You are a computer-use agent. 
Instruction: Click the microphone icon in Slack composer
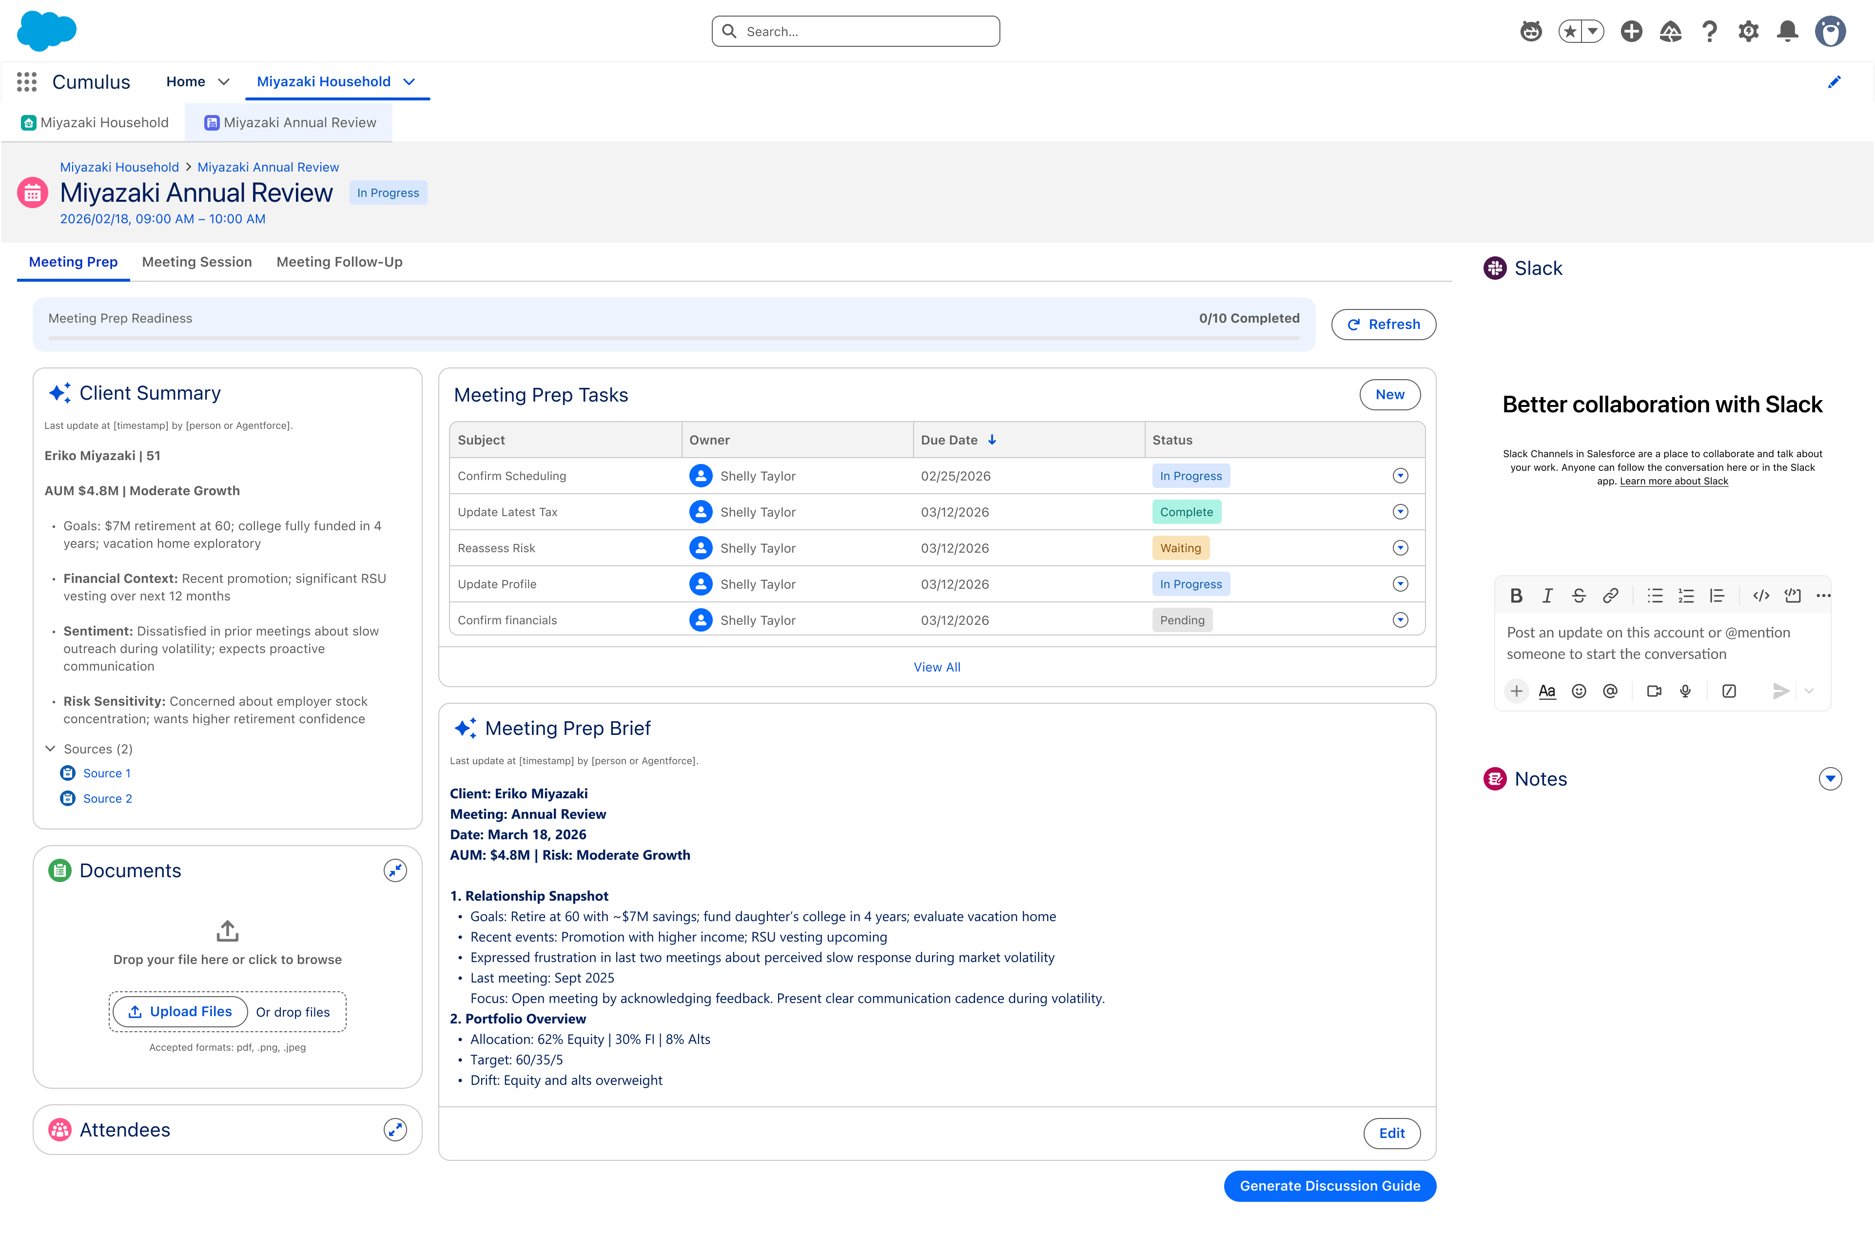(1685, 691)
